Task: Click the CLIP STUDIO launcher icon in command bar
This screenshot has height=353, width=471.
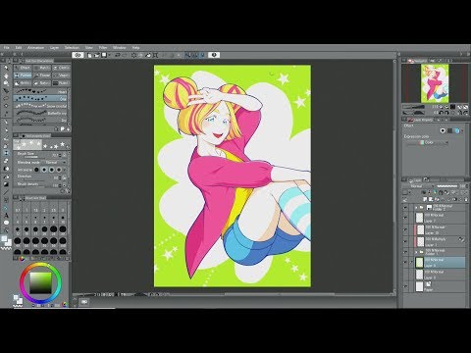Action: 78,55
